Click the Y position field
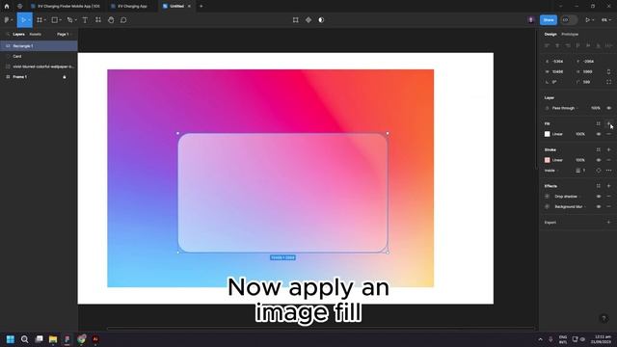 click(588, 62)
